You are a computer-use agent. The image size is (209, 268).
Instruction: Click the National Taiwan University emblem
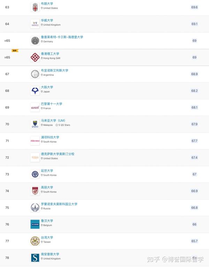tap(35, 241)
